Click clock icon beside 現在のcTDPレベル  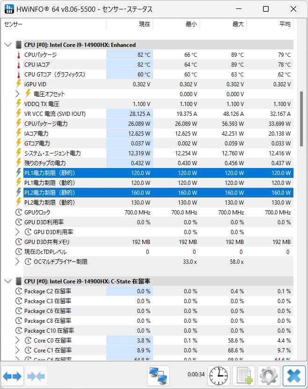(x=19, y=252)
